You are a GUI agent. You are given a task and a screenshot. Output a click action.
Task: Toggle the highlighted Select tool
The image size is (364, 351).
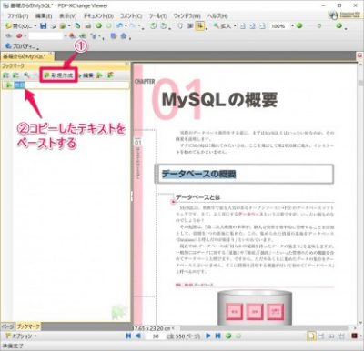click(x=199, y=26)
